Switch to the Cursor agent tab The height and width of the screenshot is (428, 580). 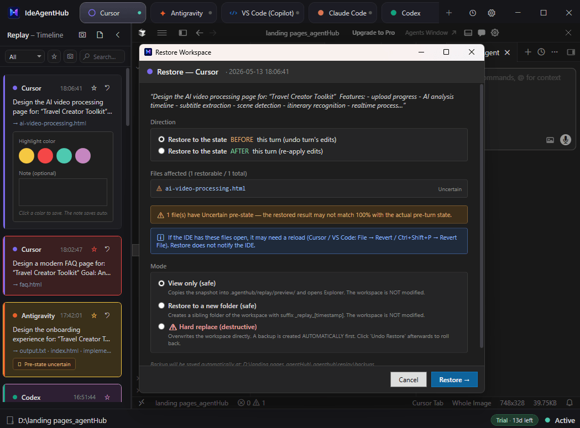(113, 13)
